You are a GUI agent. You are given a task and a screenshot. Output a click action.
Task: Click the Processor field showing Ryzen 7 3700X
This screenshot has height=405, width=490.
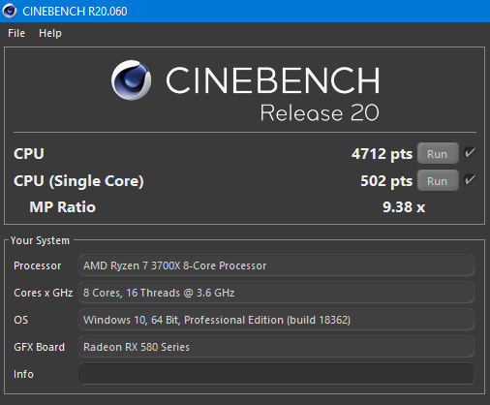pos(276,265)
